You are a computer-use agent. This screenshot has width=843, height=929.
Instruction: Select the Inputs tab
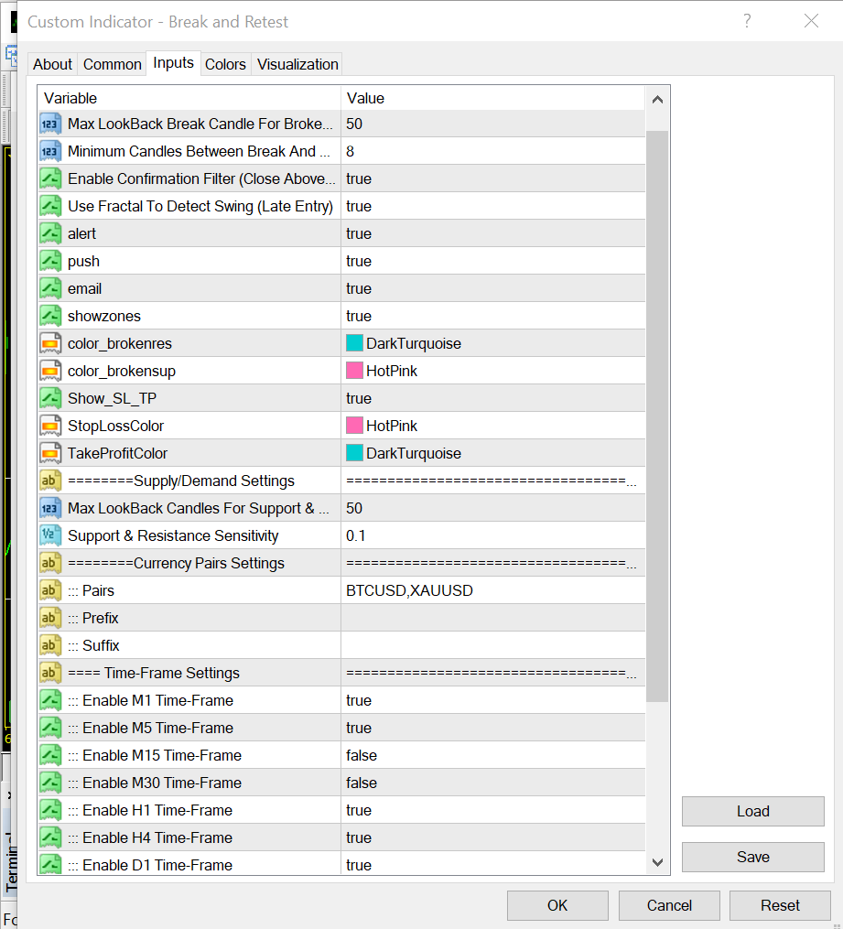pyautogui.click(x=173, y=63)
